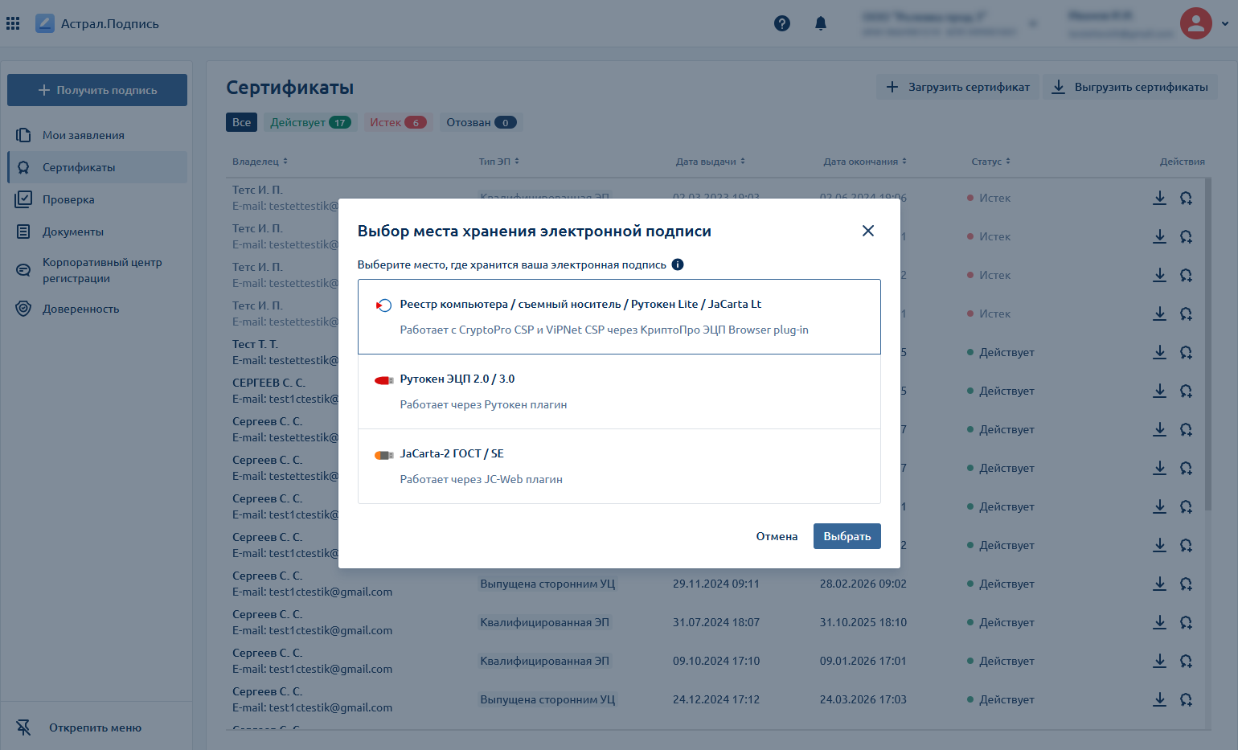This screenshot has height=750, width=1238.
Task: Click date cell 28.02.2026 09:02
Action: (863, 584)
